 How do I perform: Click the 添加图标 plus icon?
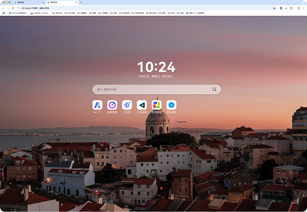(171, 105)
